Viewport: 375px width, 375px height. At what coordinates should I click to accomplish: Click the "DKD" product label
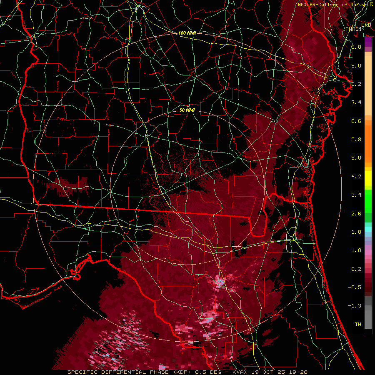[366, 25]
